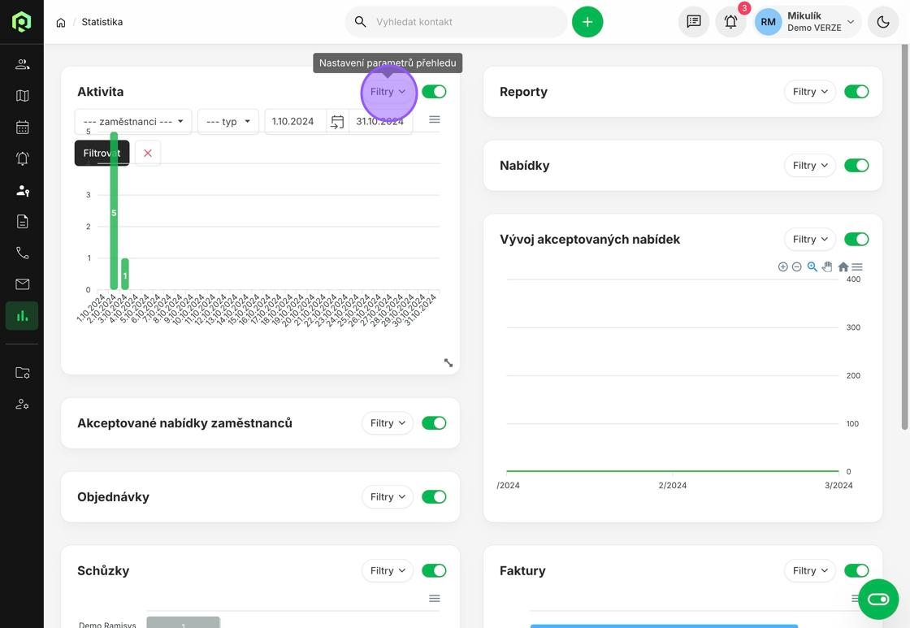Click the green bar labeled 5
The image size is (910, 628).
click(x=114, y=210)
